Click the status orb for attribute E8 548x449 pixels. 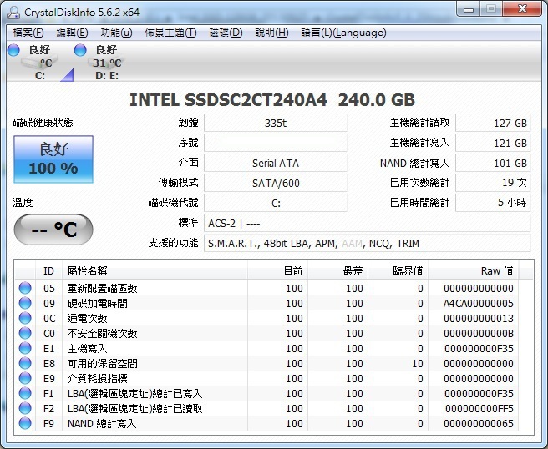[25, 363]
